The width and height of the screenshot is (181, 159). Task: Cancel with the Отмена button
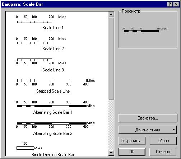(163, 152)
